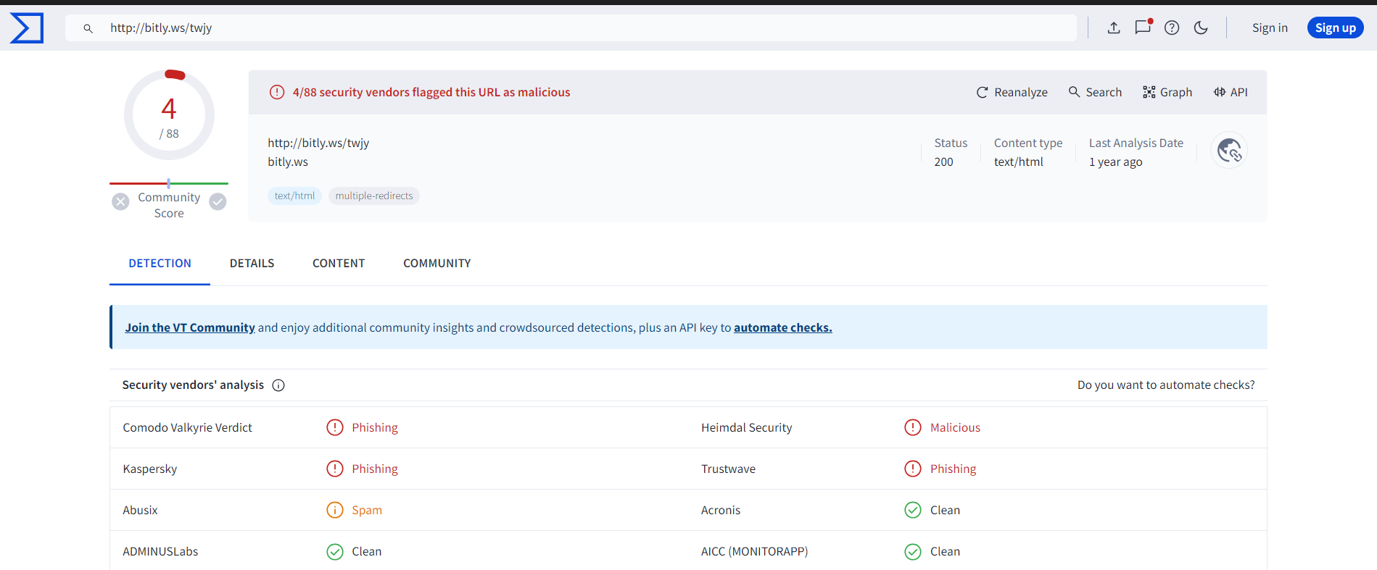
Task: Click the info icon beside Security vendors' analysis
Action: [278, 385]
